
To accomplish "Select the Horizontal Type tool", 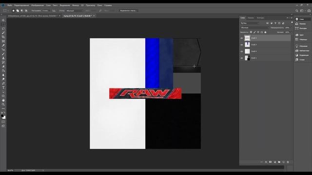I will (3, 87).
